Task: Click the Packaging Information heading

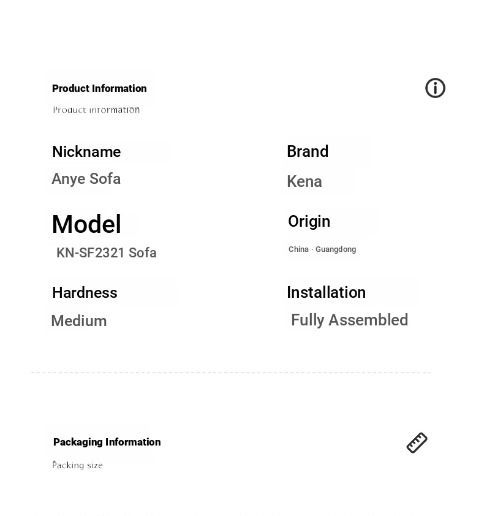Action: coord(107,442)
